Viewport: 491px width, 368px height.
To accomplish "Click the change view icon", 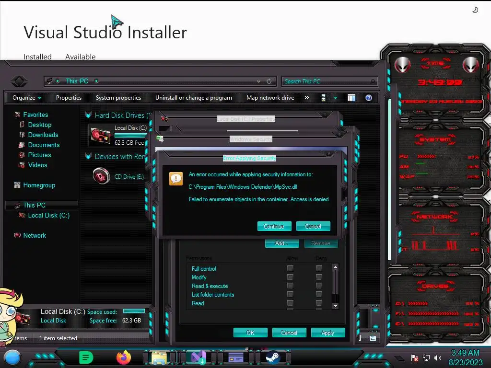I will pos(325,98).
